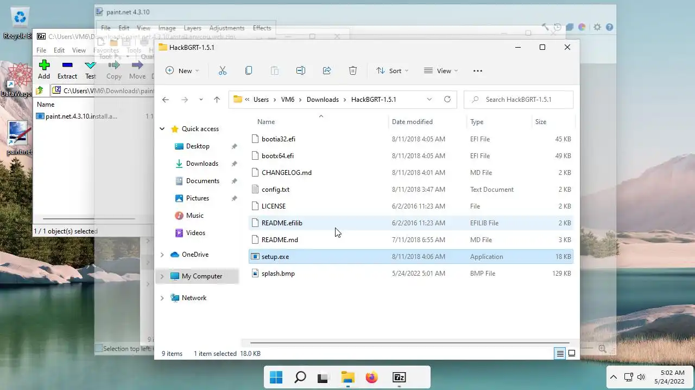Open paint.net Layers menu
The image size is (695, 390).
192,28
